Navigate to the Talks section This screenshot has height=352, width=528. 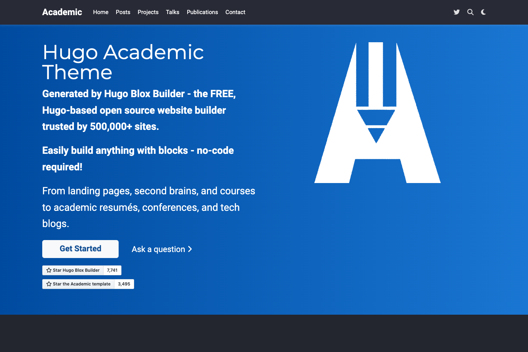click(x=172, y=12)
